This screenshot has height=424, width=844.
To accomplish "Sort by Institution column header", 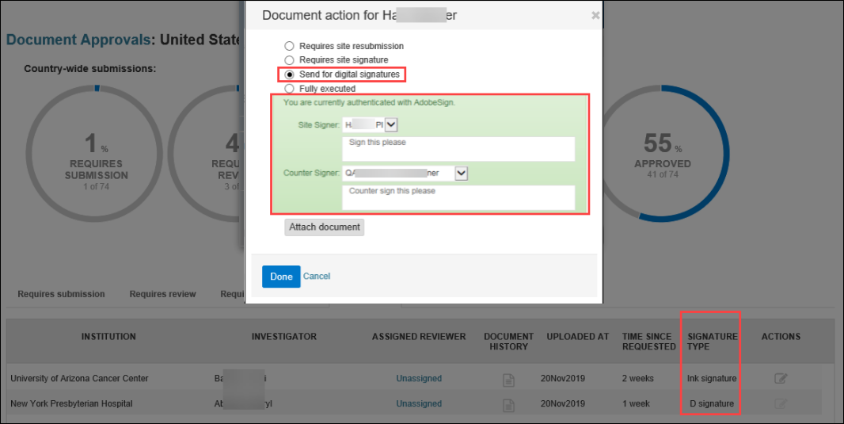I will click(x=108, y=337).
